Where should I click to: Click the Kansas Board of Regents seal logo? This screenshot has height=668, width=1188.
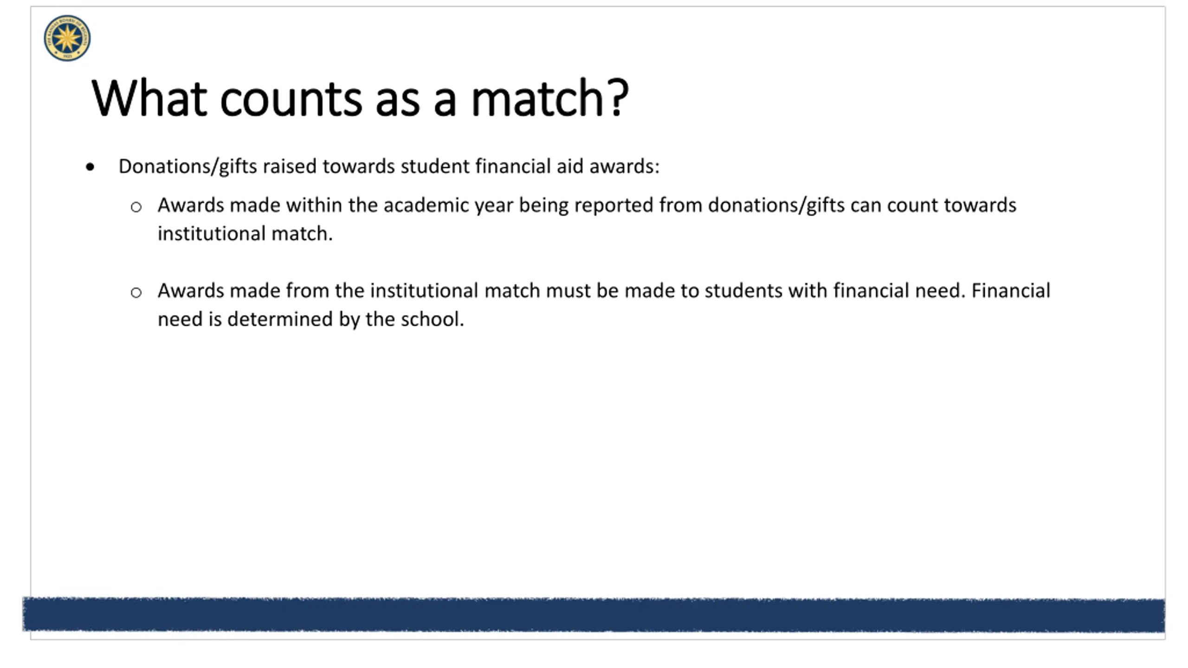[67, 38]
